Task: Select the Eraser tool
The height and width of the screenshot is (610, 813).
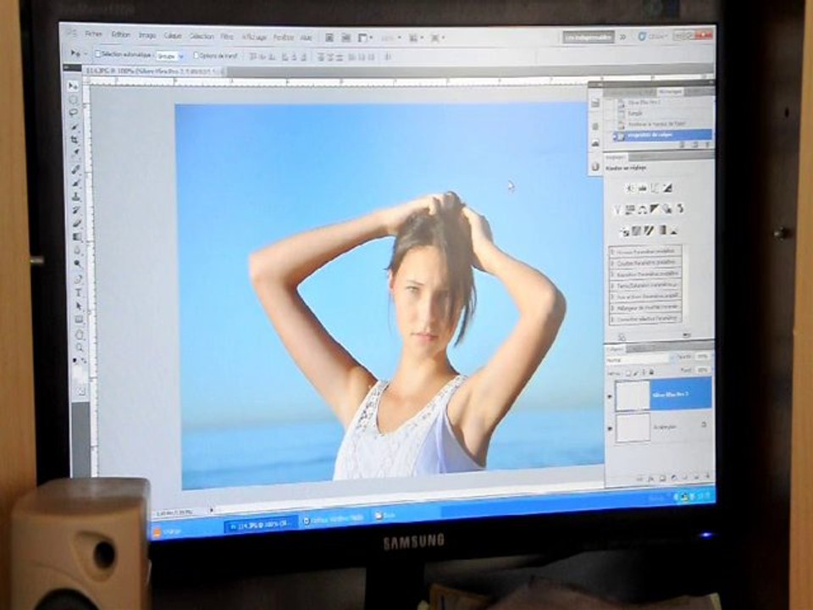Action: pyautogui.click(x=78, y=224)
